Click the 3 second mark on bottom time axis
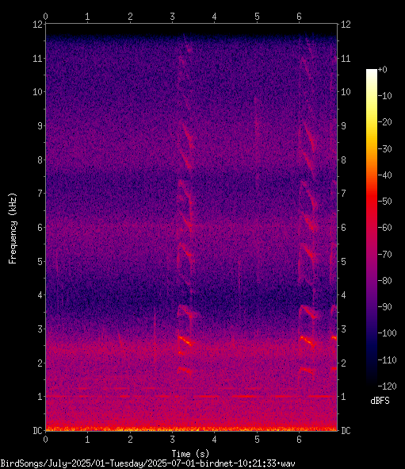 [172, 440]
